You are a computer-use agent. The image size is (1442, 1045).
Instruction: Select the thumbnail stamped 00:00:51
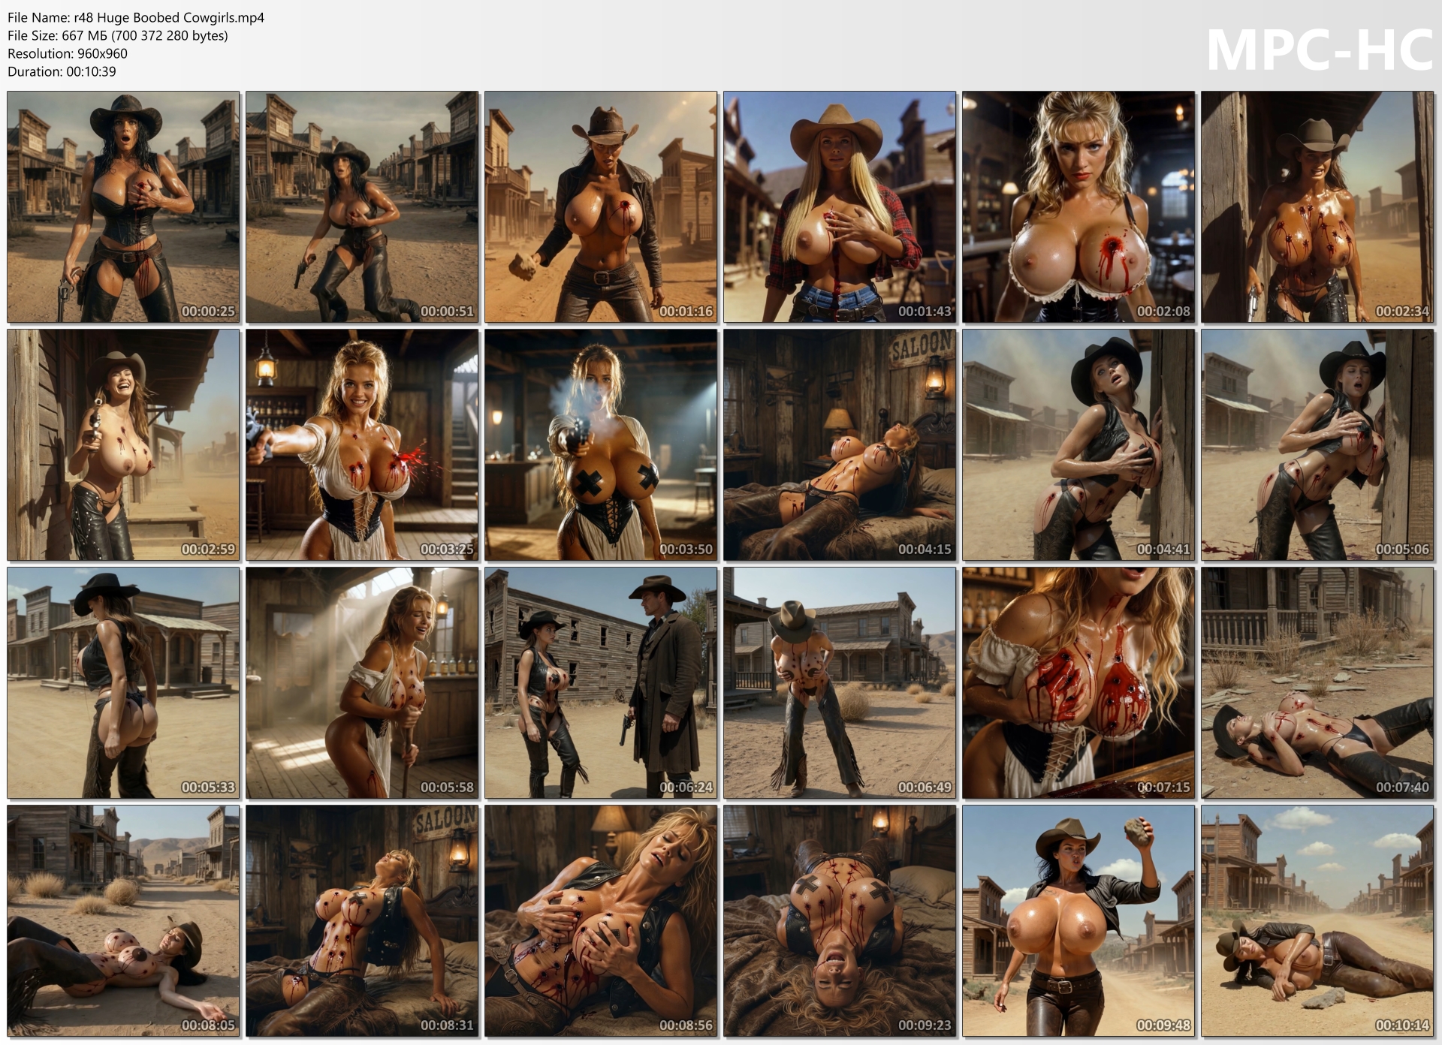pyautogui.click(x=362, y=207)
